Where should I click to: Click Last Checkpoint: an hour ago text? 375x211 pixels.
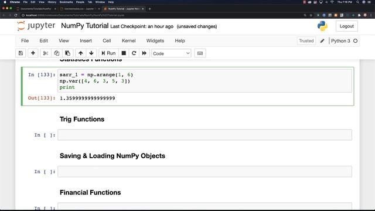click(x=142, y=26)
